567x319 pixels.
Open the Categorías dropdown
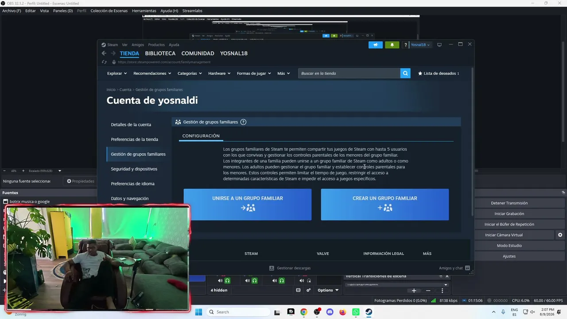point(190,74)
